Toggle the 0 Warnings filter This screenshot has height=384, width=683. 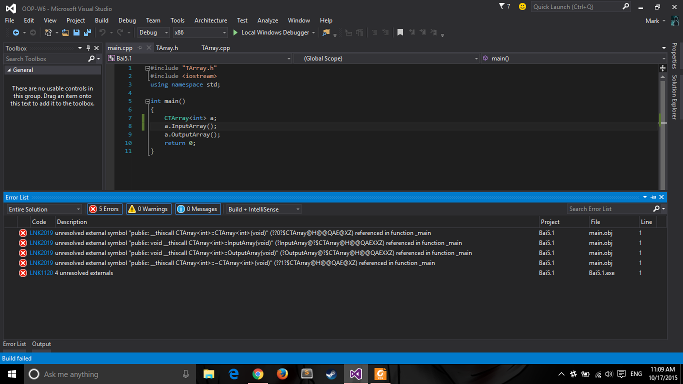point(148,209)
